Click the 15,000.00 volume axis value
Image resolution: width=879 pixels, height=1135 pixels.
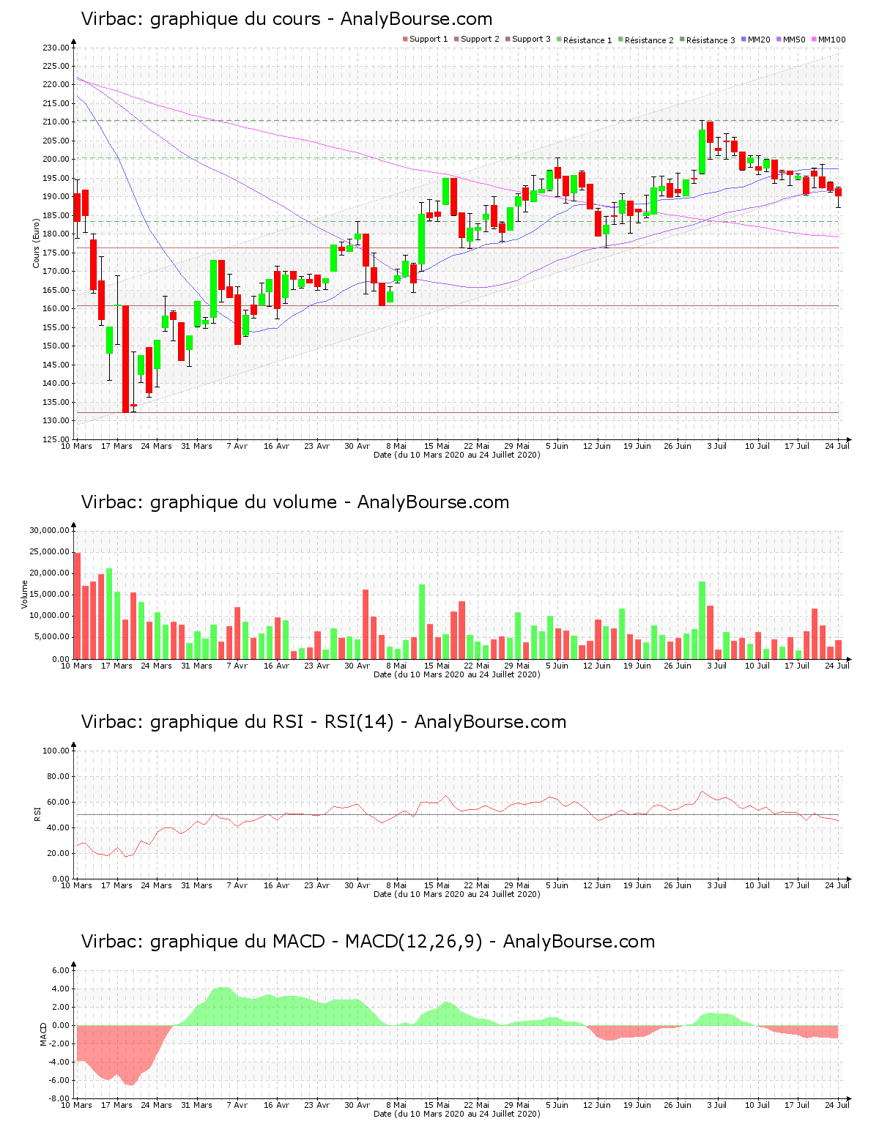pos(49,595)
